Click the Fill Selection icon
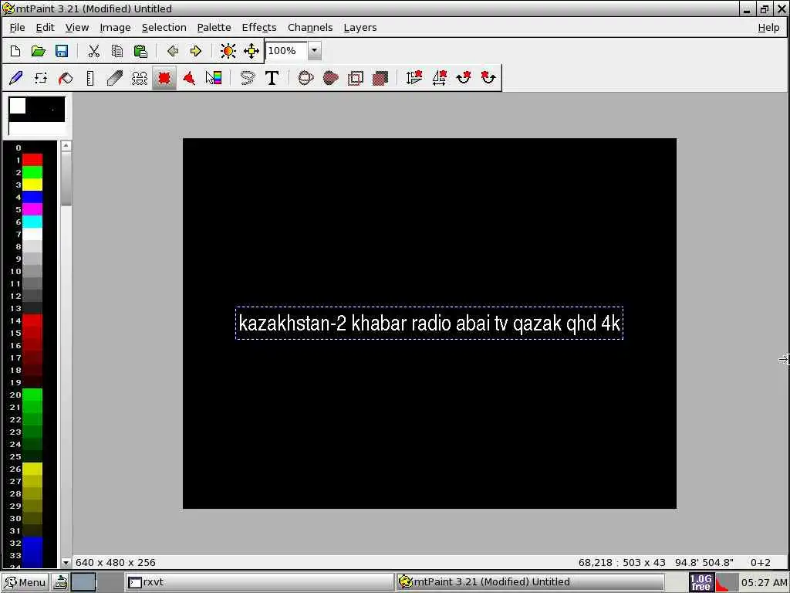This screenshot has height=593, width=790. pos(380,78)
